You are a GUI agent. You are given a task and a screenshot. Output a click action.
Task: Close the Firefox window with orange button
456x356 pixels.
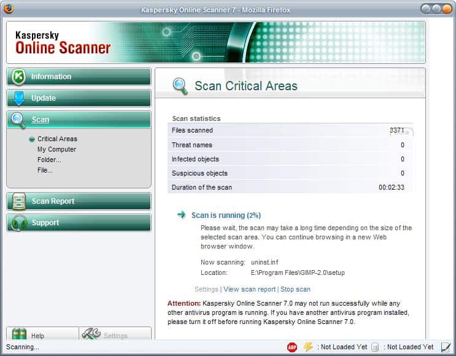pos(447,9)
